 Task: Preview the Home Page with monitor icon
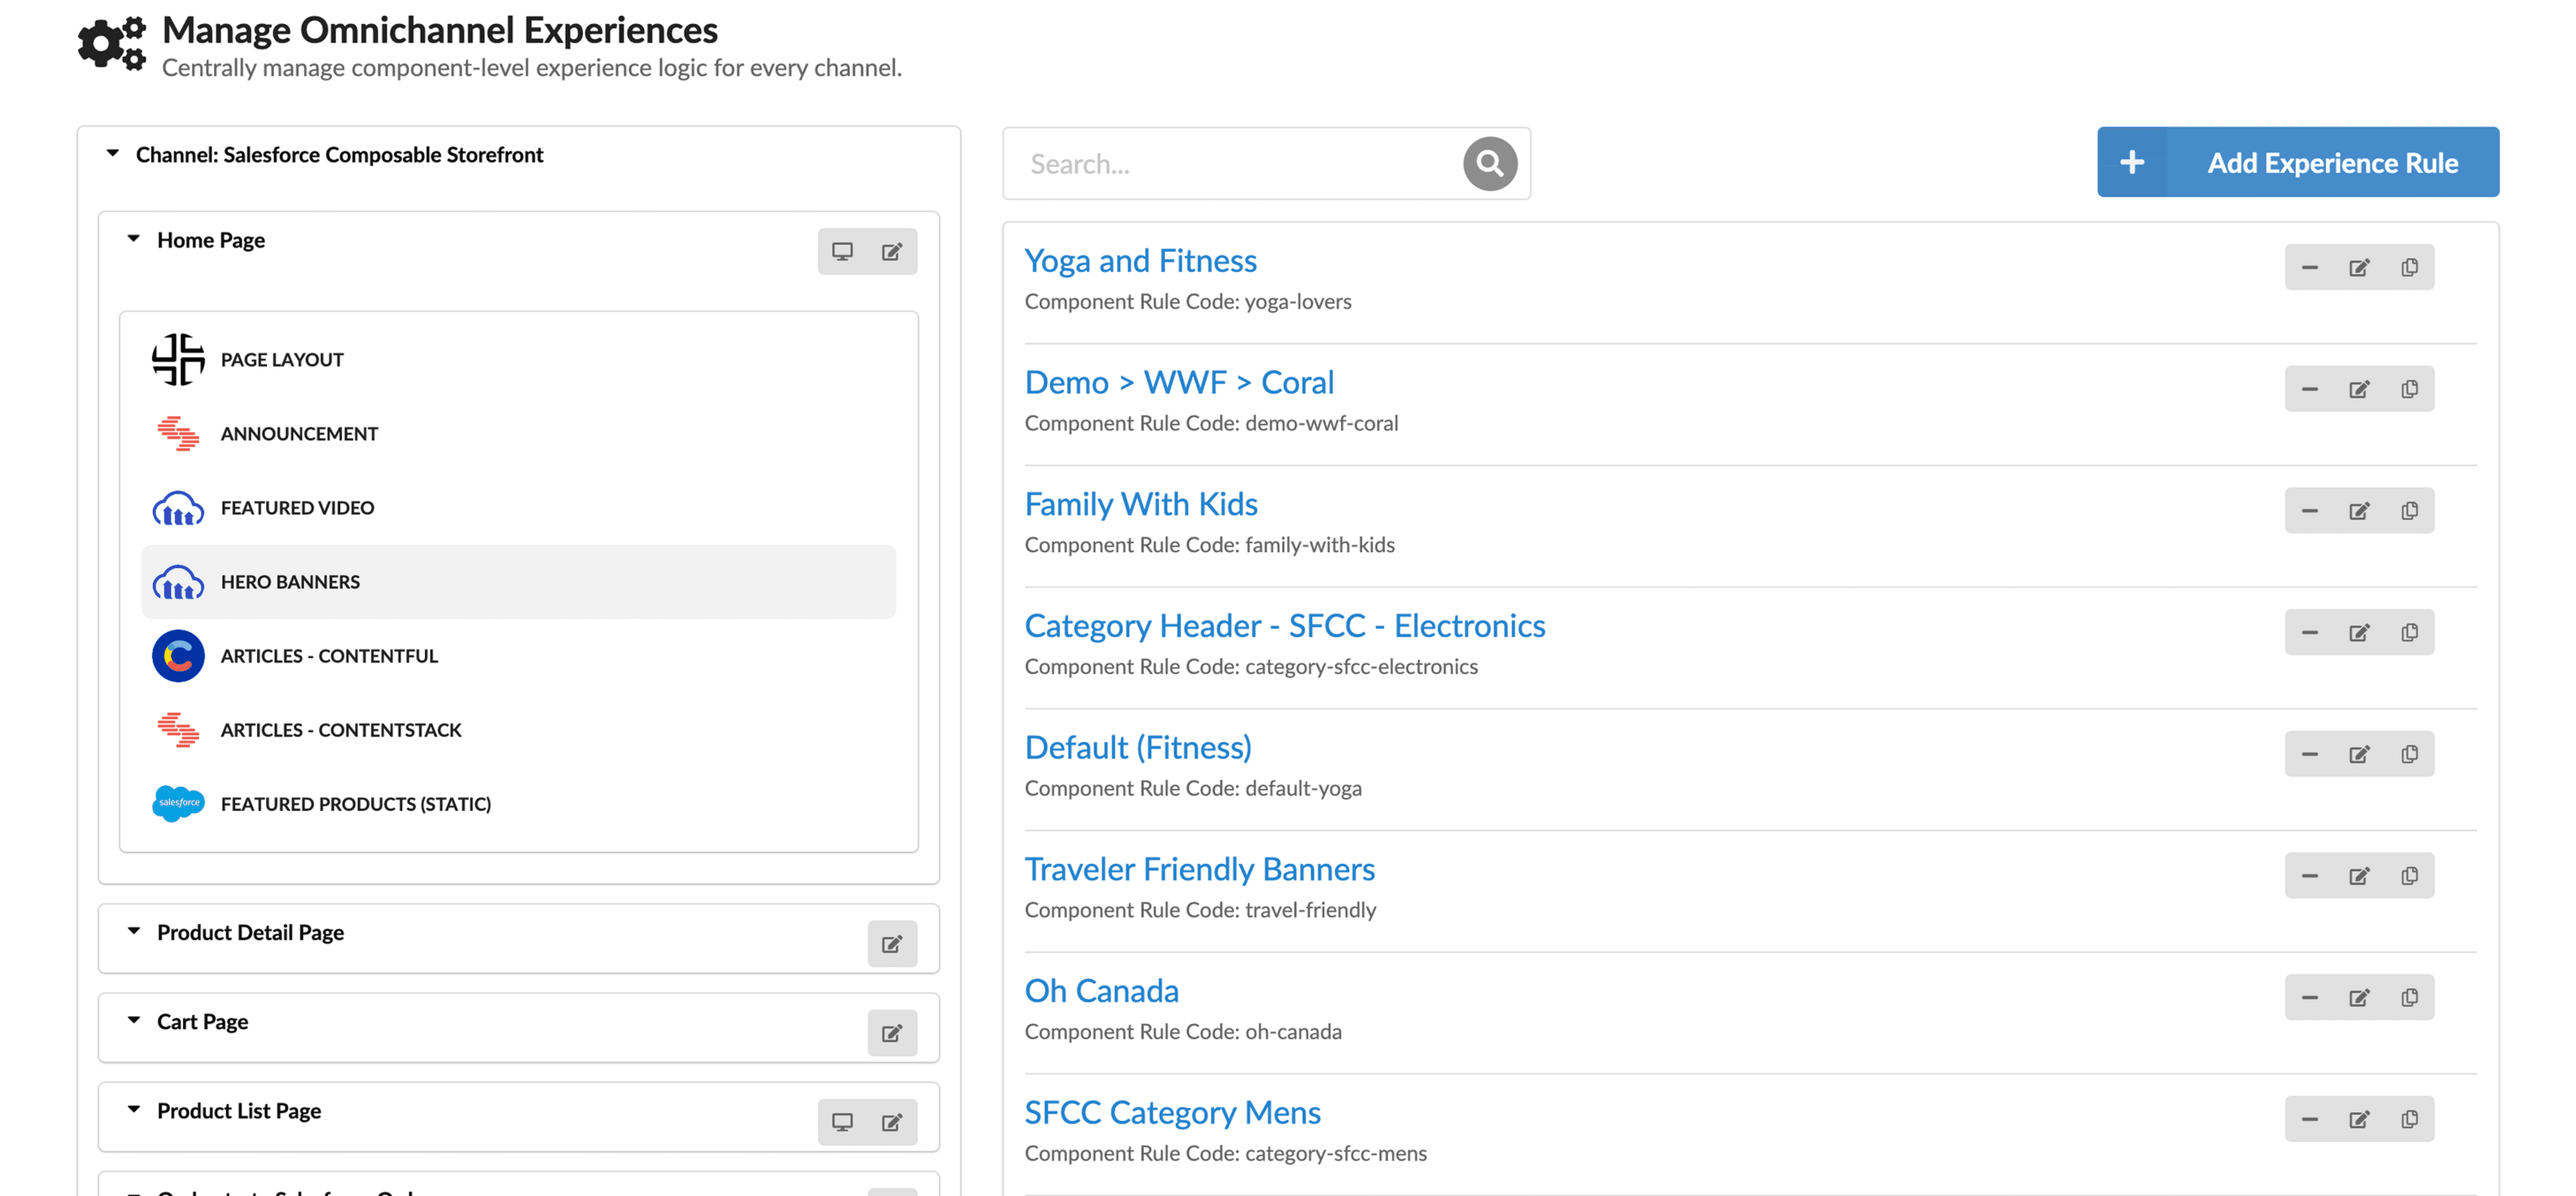843,251
